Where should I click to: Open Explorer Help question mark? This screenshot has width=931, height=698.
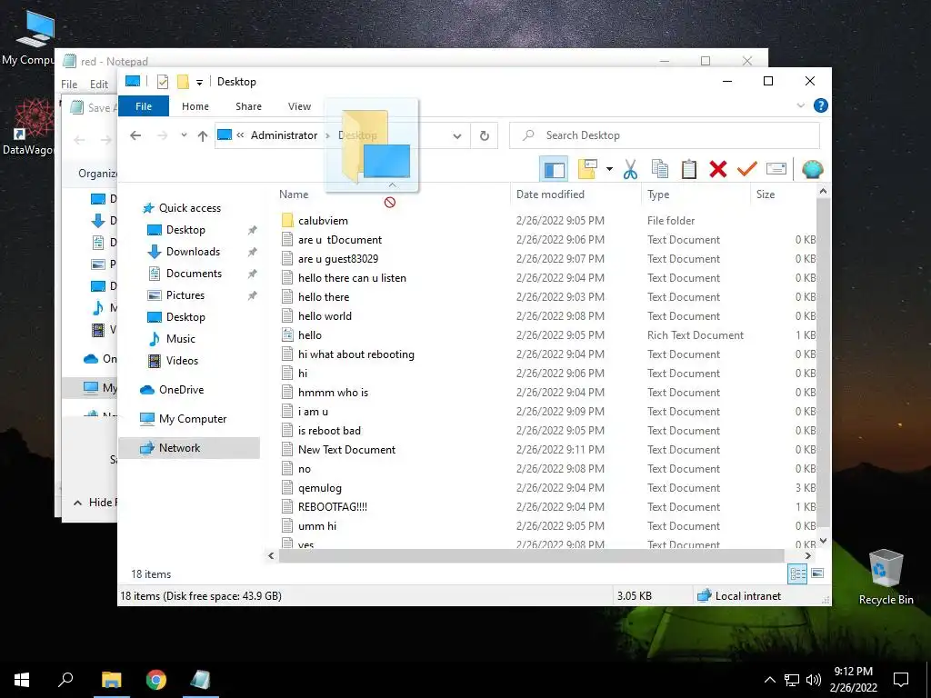click(x=821, y=105)
